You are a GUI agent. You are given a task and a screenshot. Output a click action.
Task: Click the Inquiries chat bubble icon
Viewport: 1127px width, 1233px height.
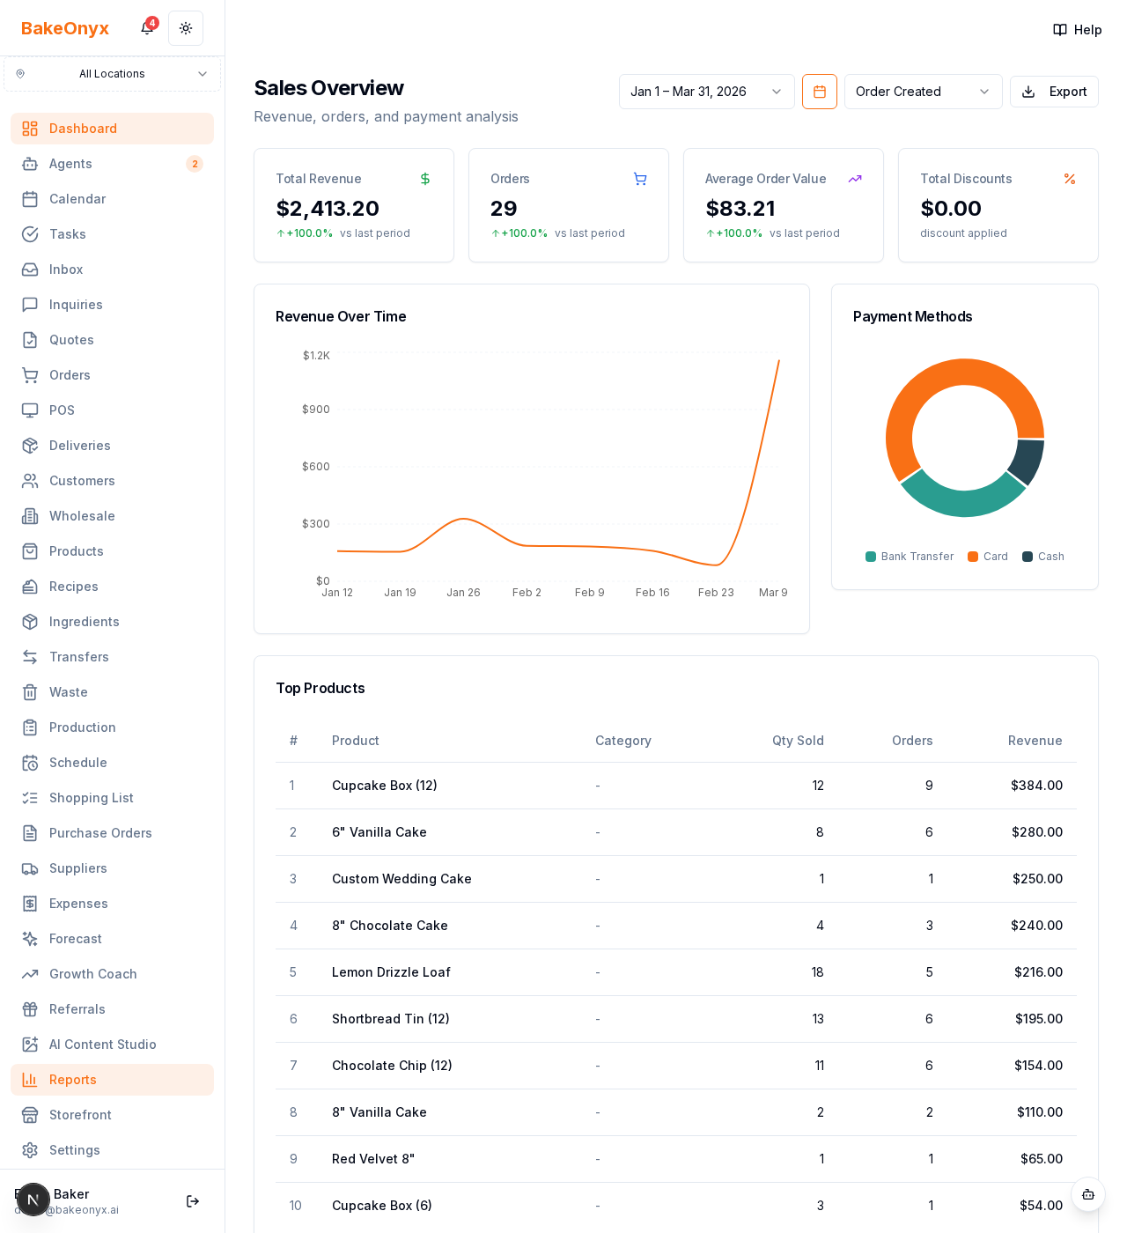pyautogui.click(x=30, y=305)
